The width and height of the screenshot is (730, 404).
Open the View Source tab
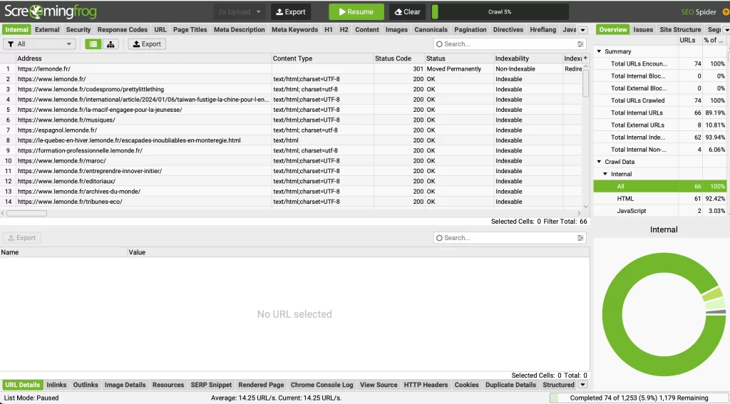coord(378,385)
